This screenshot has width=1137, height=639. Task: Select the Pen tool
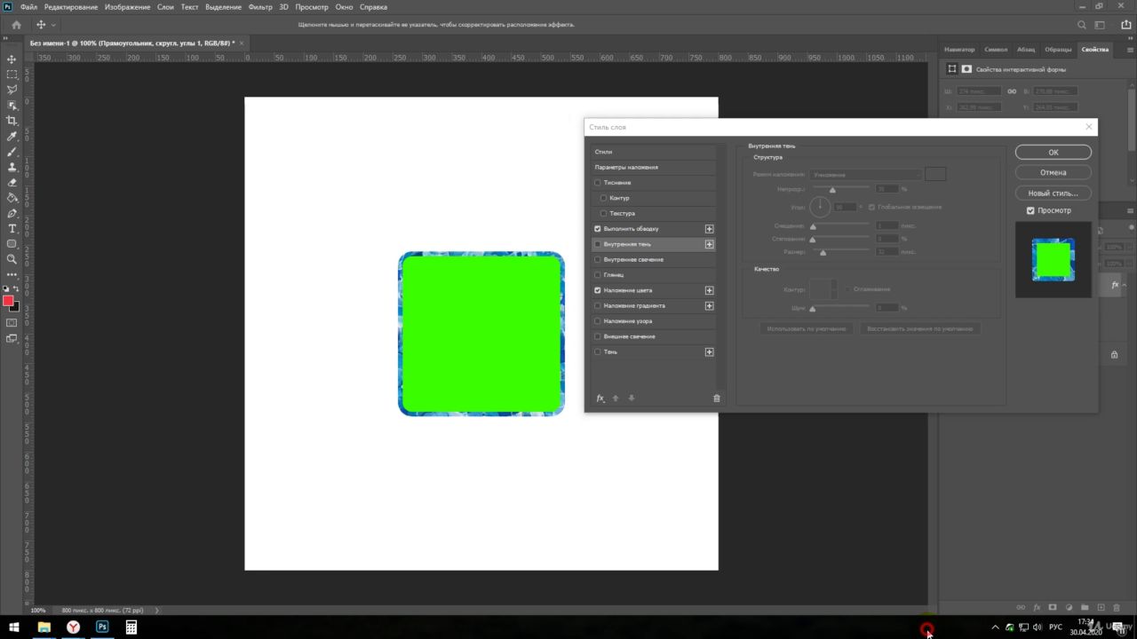click(12, 213)
